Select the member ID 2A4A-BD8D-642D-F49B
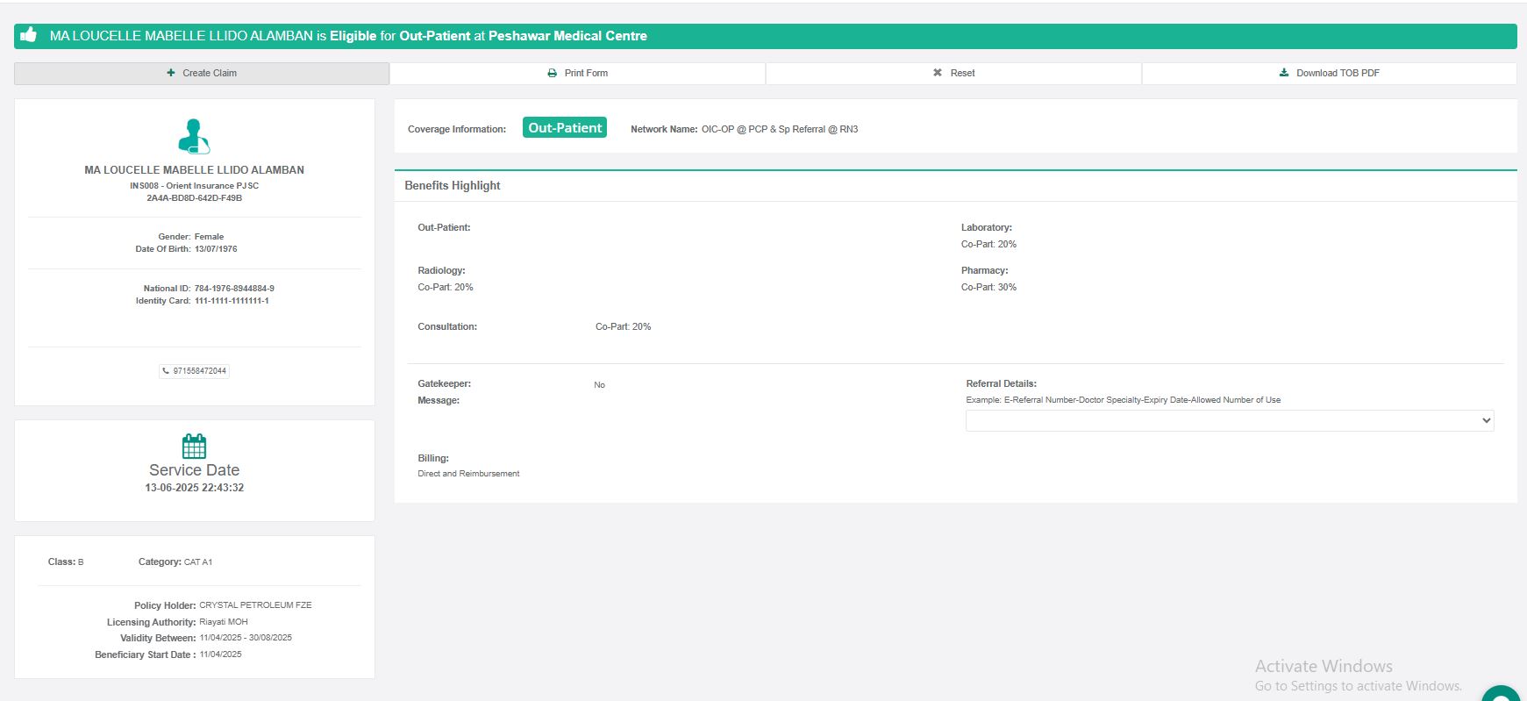 pyautogui.click(x=195, y=198)
